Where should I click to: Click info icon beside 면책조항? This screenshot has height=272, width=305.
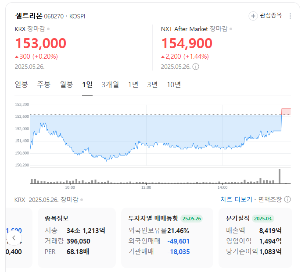(287, 199)
